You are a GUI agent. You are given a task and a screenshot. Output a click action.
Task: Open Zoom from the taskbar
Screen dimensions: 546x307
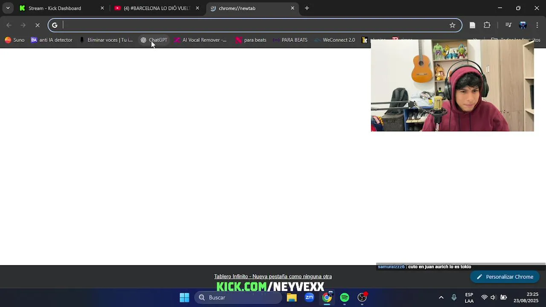tap(309, 298)
